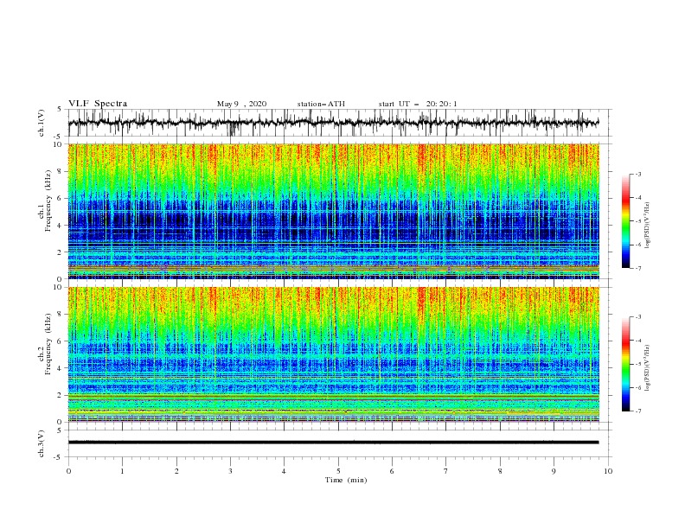
Task: Click the ch.3 flat voltage trace
Action: click(333, 443)
